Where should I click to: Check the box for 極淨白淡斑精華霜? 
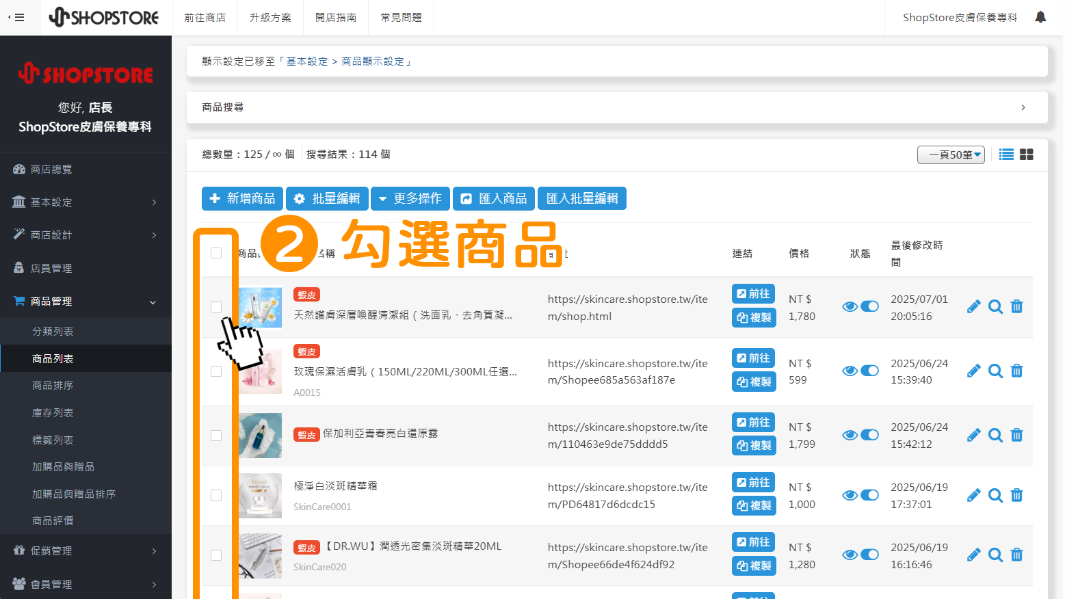(x=216, y=495)
